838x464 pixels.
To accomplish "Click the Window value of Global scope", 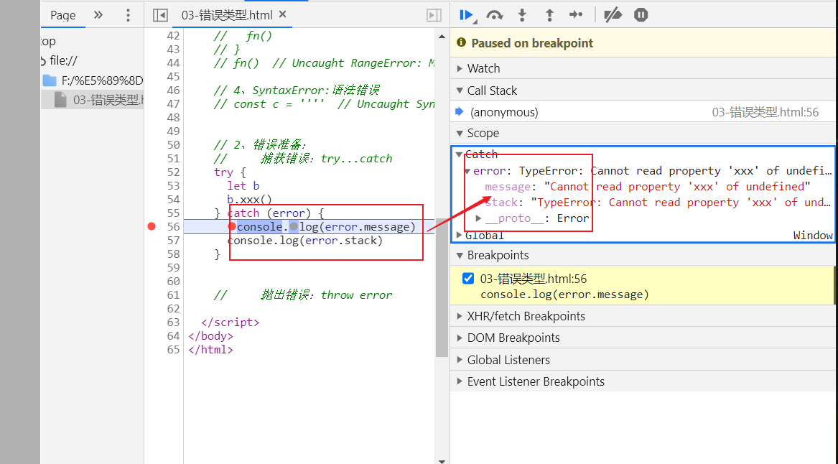I will tap(813, 235).
